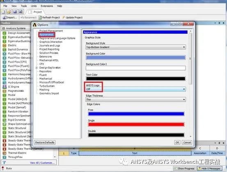Click the Date/Time column header

[x=217, y=153]
